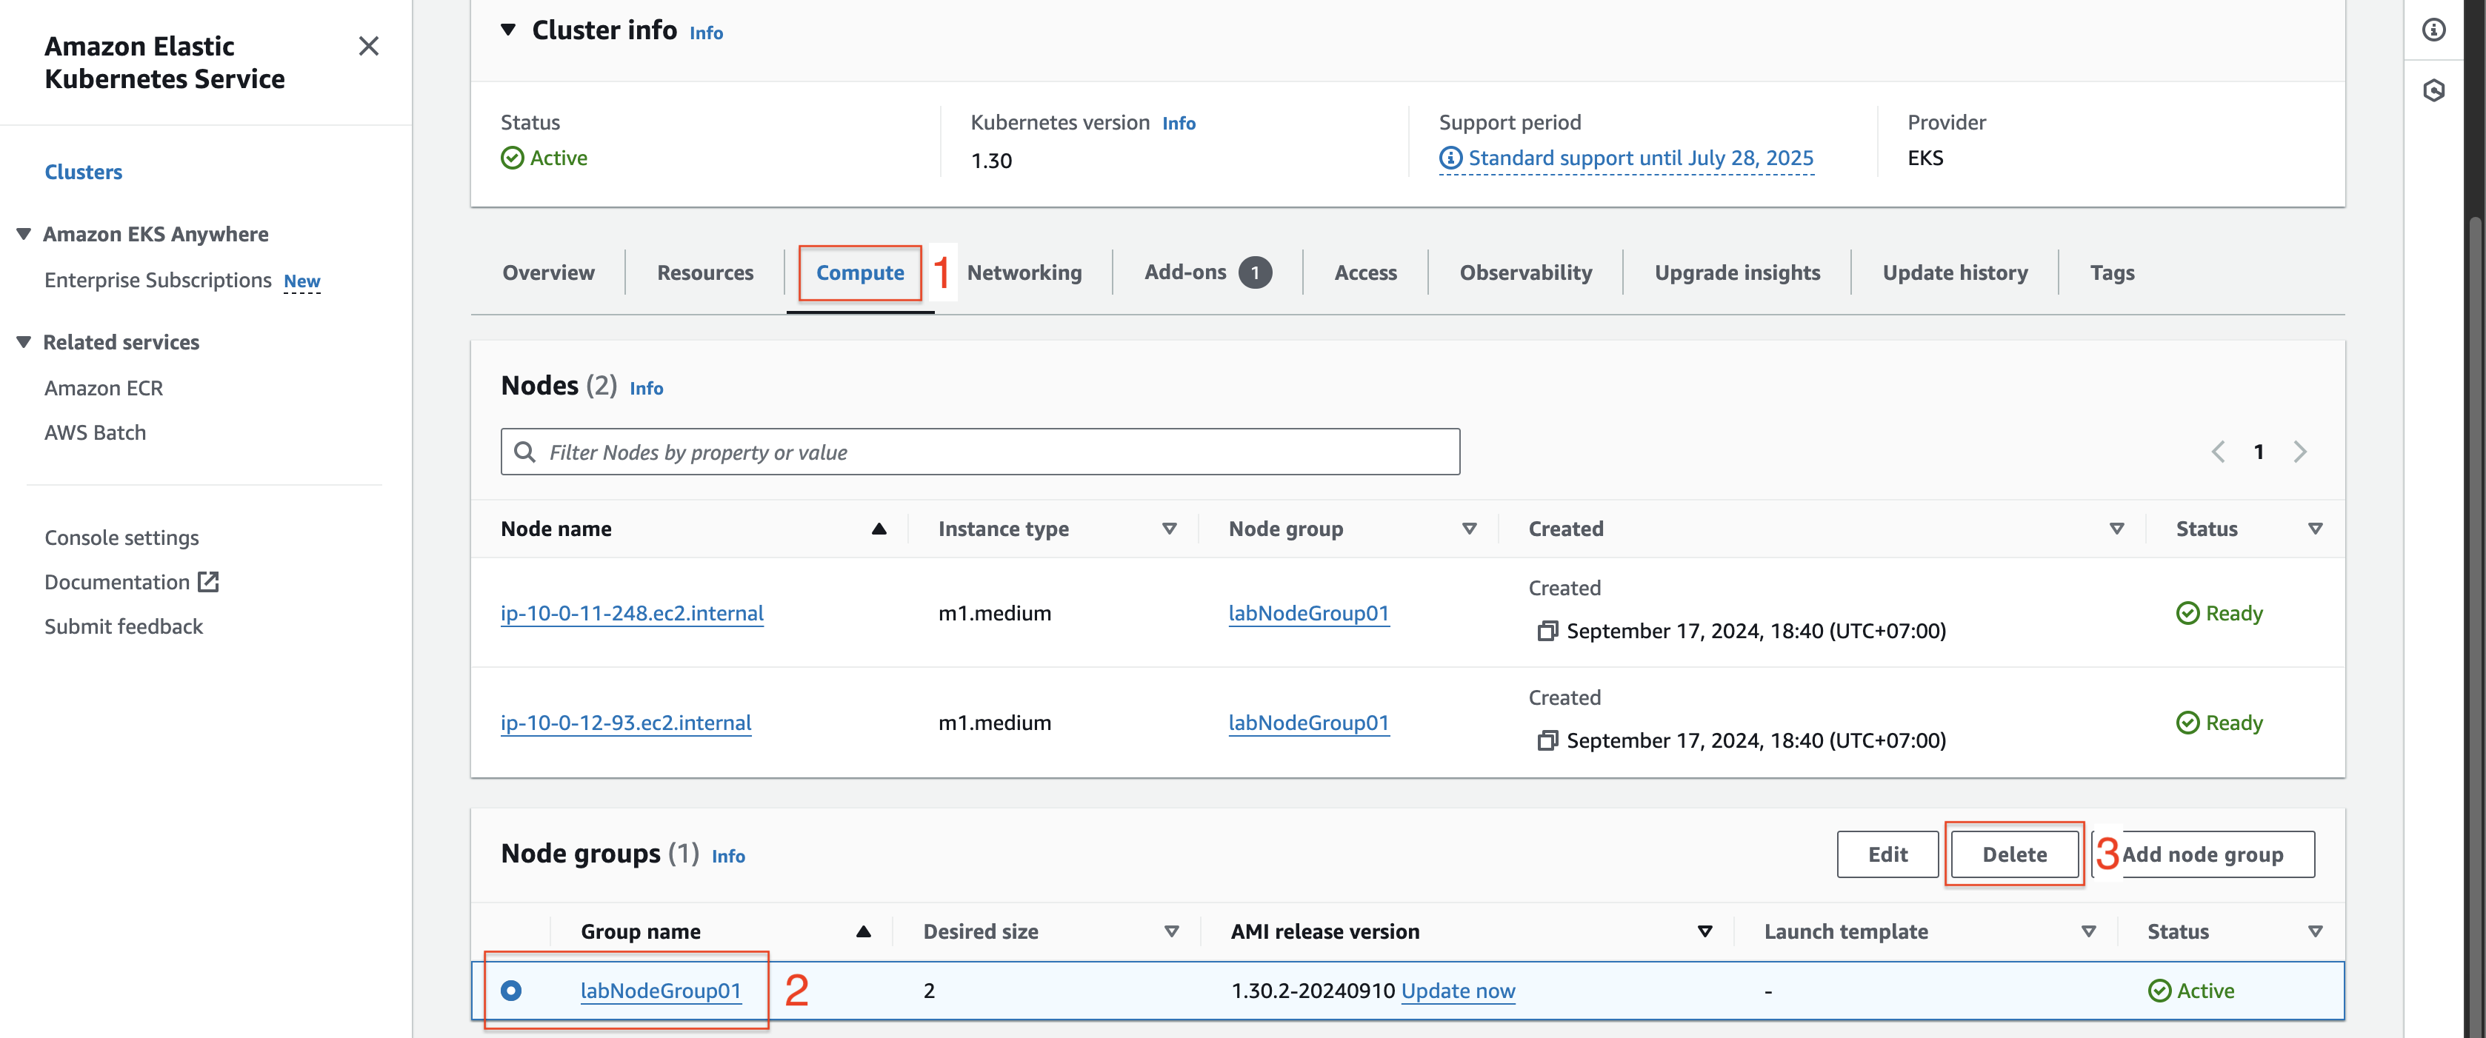Switch to the Overview tab
The height and width of the screenshot is (1038, 2486).
pos(548,273)
